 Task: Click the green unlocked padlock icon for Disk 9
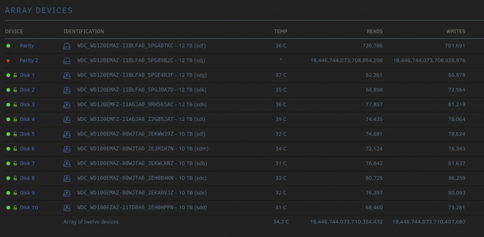15,193
